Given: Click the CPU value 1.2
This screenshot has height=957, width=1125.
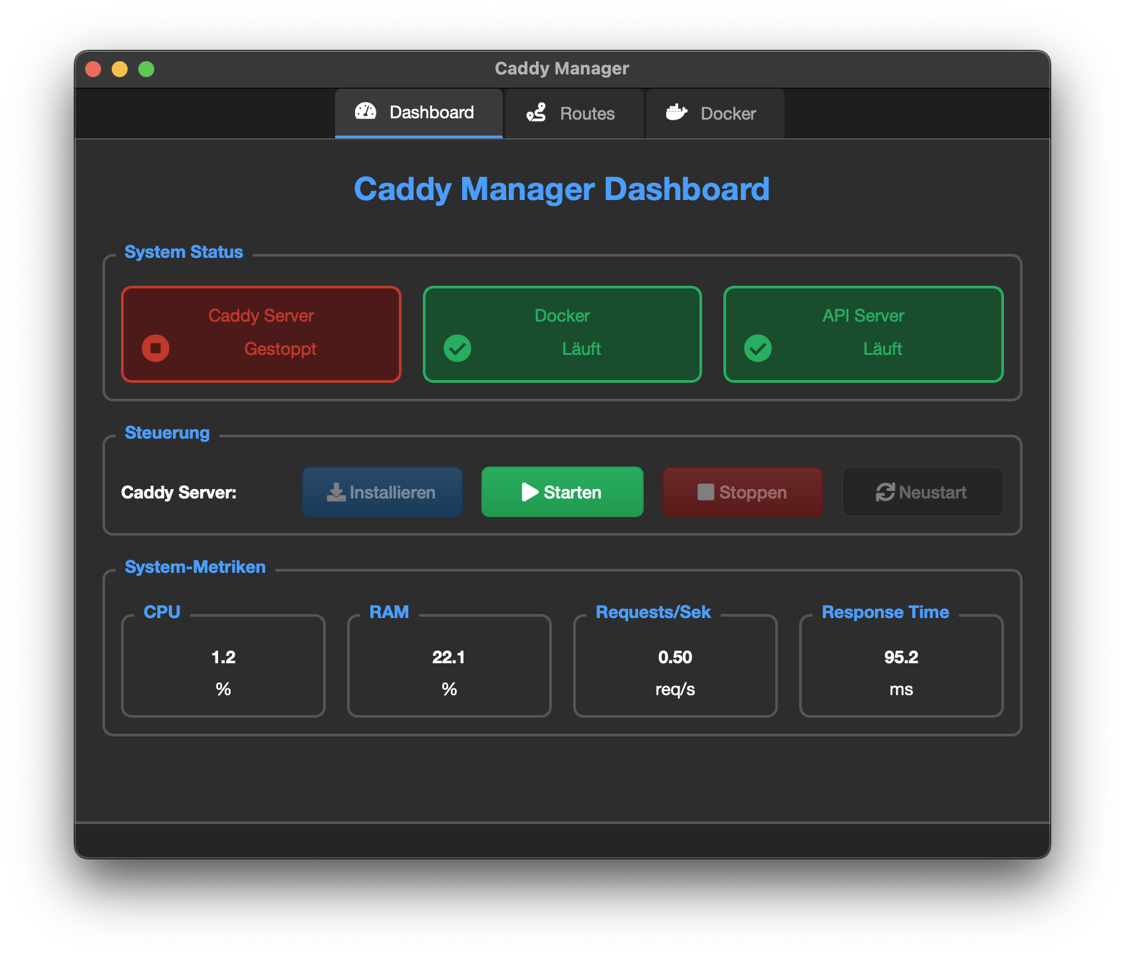Looking at the screenshot, I should coord(223,657).
